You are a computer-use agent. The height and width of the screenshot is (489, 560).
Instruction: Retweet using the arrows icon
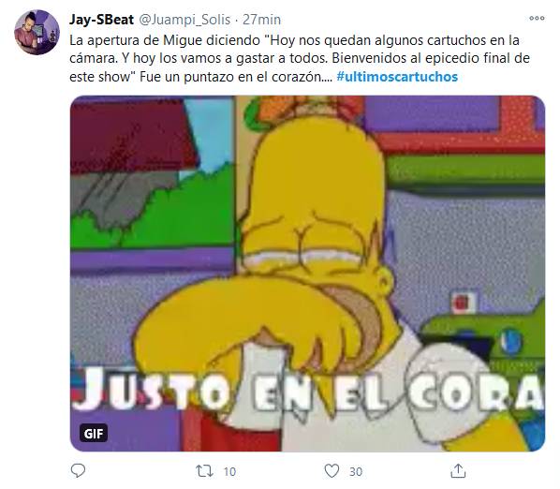[205, 471]
